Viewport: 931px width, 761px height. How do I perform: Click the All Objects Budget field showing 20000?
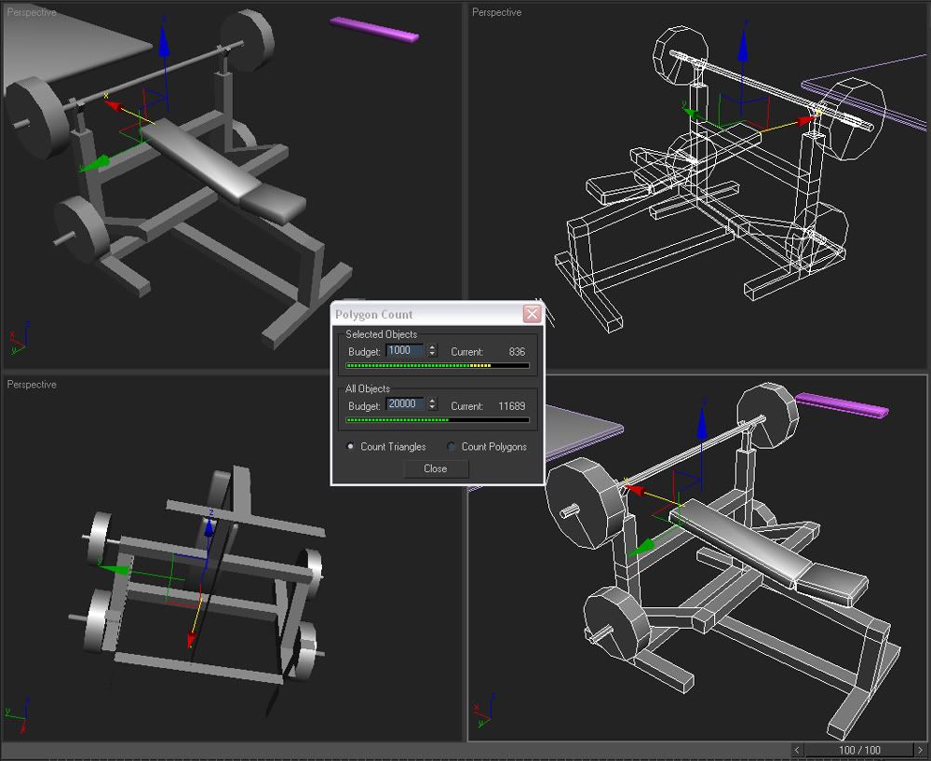coord(406,404)
